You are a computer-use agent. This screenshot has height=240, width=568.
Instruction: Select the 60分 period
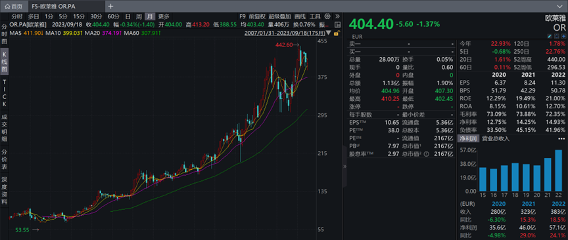[113, 16]
